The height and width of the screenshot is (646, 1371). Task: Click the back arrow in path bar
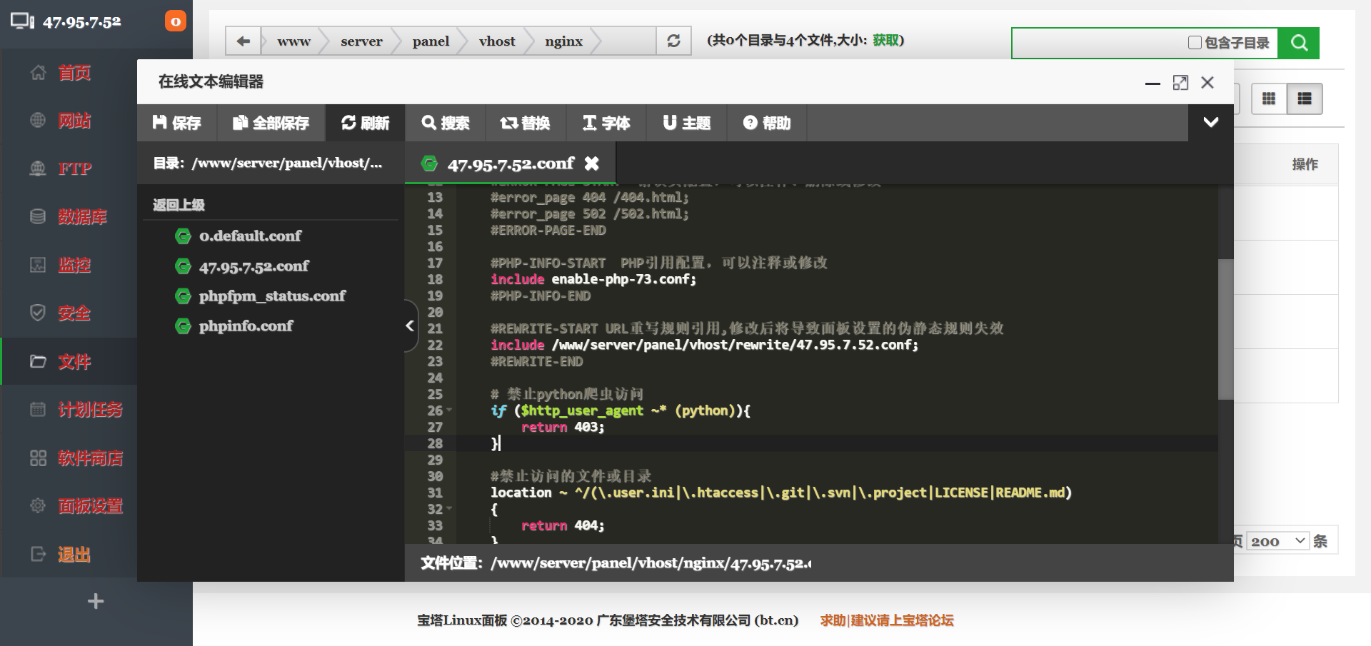pos(243,41)
